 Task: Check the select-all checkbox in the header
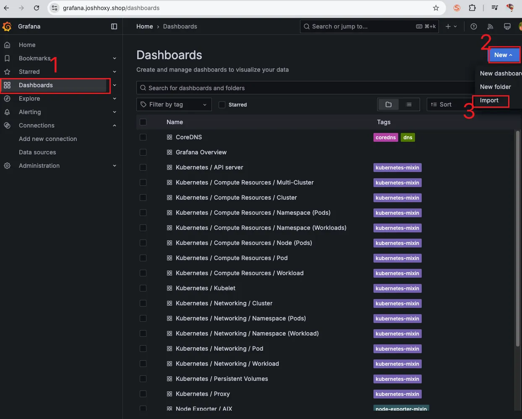pos(143,122)
